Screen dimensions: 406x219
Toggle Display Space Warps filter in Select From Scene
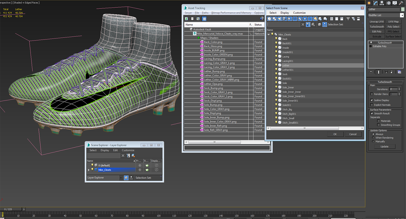(x=295, y=19)
